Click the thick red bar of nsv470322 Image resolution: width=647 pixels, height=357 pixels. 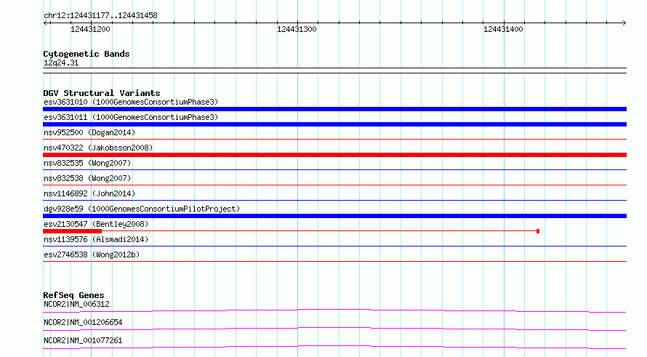coord(334,155)
